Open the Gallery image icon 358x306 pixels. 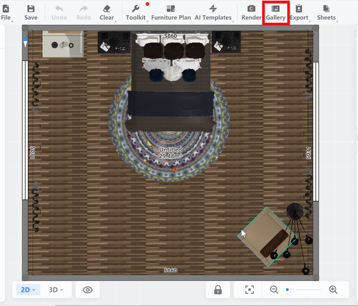tap(276, 9)
